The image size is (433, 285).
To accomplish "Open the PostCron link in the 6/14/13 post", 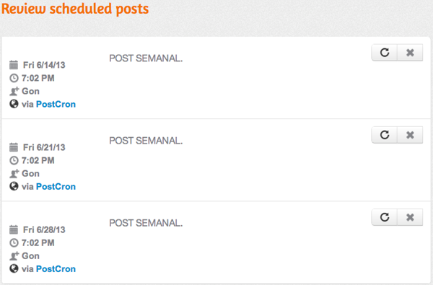I will pyautogui.click(x=56, y=104).
